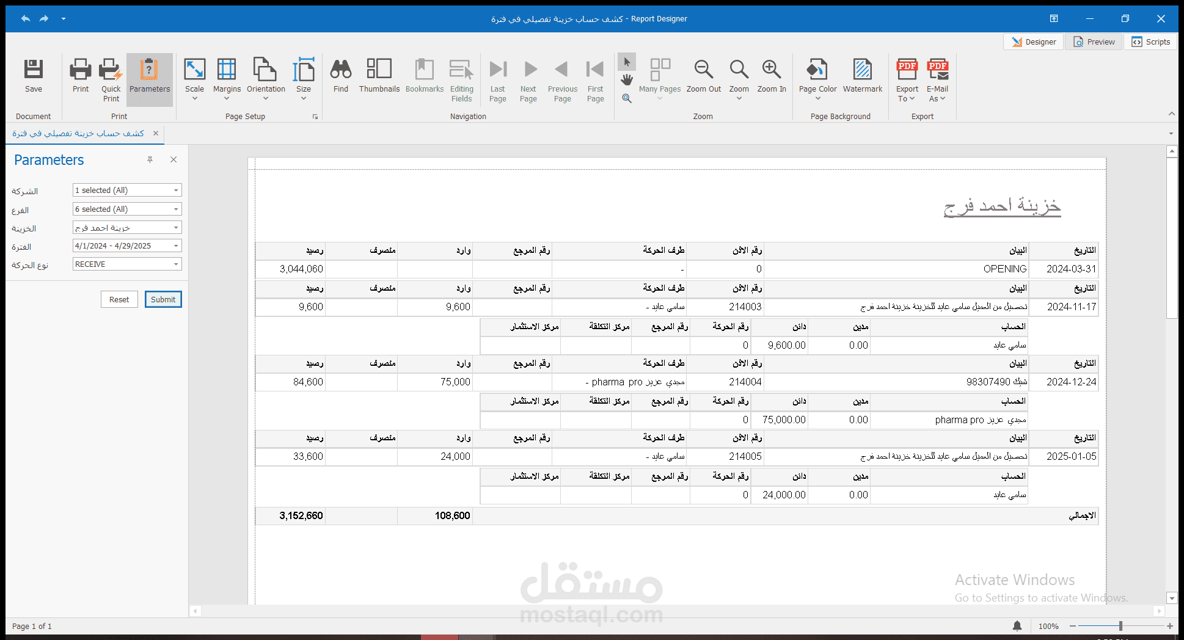Click the Print icon
Screen dimensions: 1184x640
(x=81, y=76)
